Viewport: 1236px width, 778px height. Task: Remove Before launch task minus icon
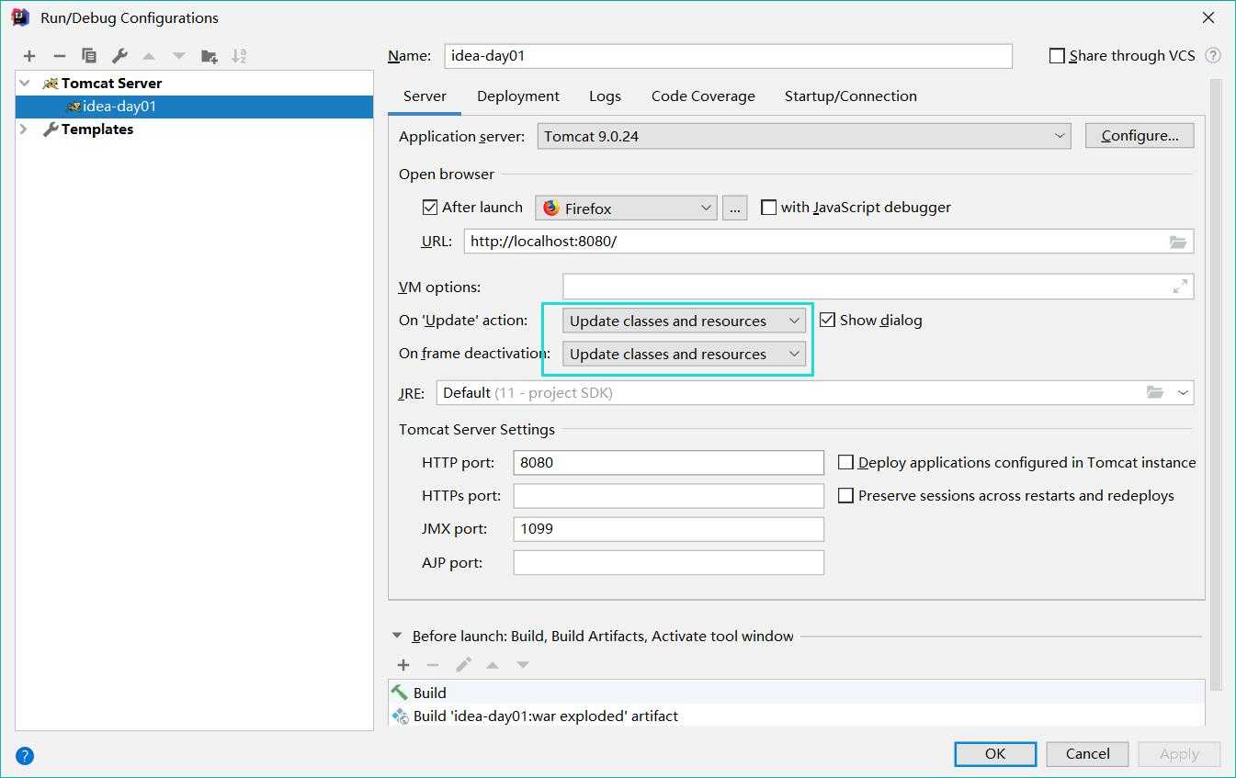(x=433, y=664)
